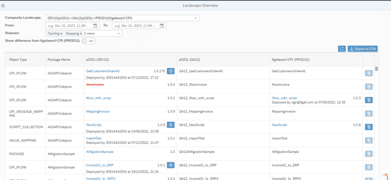Image resolution: width=391 pixels, height=180 pixels.
Task: Open importTest link in DEV12 column
Action: (x=94, y=138)
